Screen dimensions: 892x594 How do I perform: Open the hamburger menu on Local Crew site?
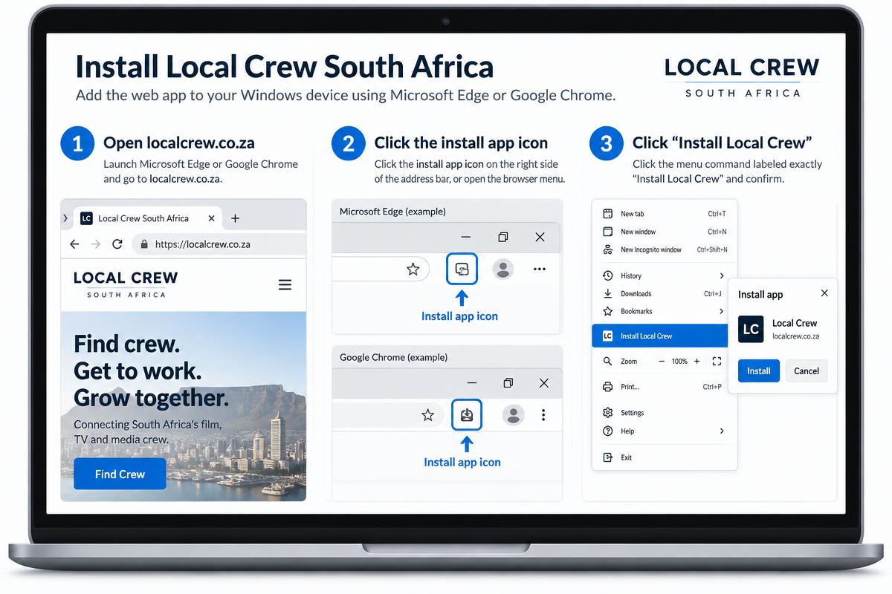pos(285,284)
